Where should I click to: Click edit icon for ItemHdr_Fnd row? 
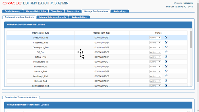pyautogui.click(x=166, y=71)
